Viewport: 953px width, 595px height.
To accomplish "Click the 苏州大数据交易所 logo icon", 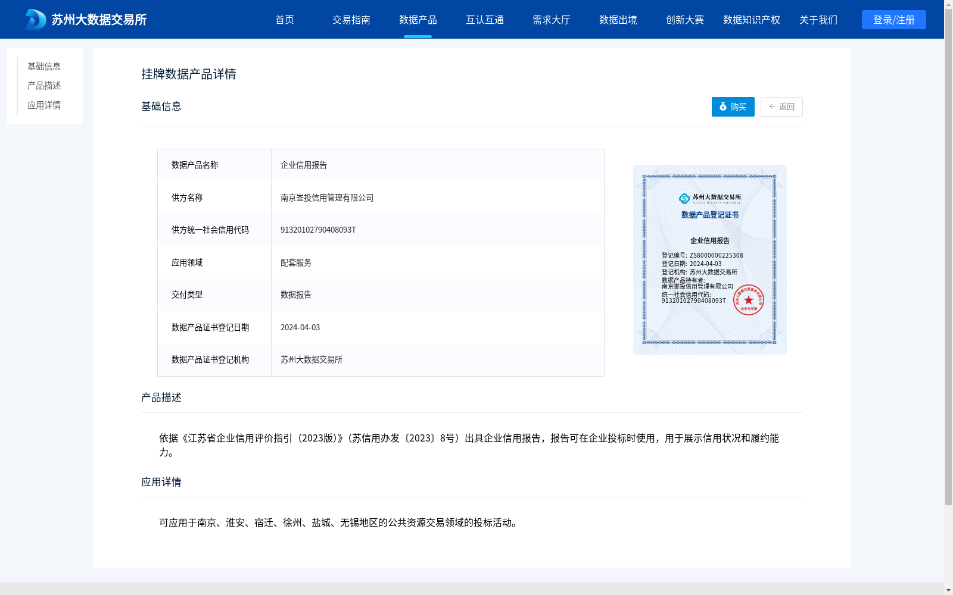I will tap(35, 20).
